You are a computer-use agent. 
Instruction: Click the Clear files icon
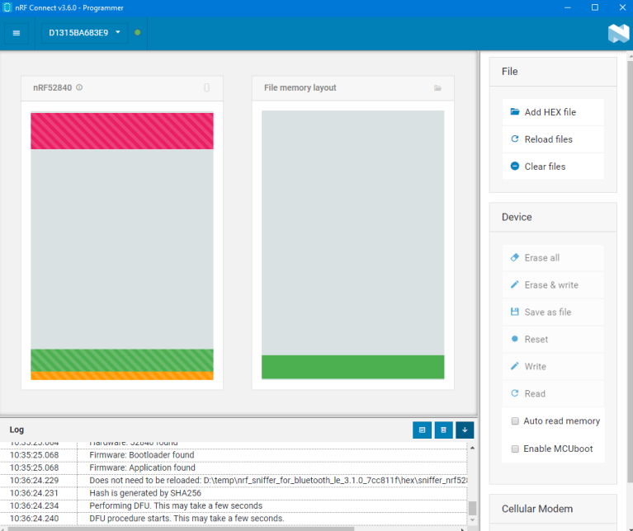[515, 166]
